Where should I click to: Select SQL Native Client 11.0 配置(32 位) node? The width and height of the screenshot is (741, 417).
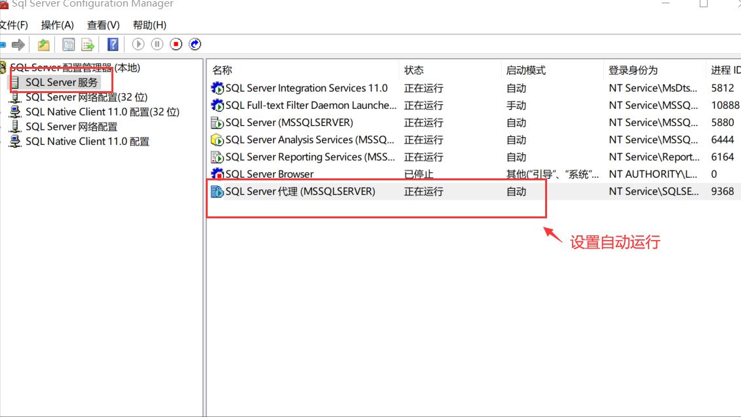[x=103, y=112]
